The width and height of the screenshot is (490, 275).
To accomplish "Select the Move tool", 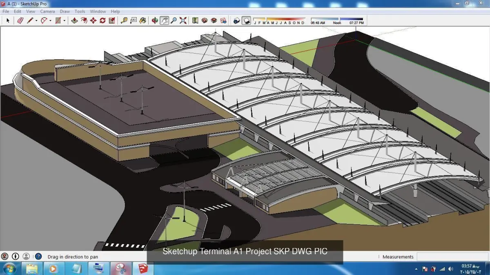I will pos(93,20).
